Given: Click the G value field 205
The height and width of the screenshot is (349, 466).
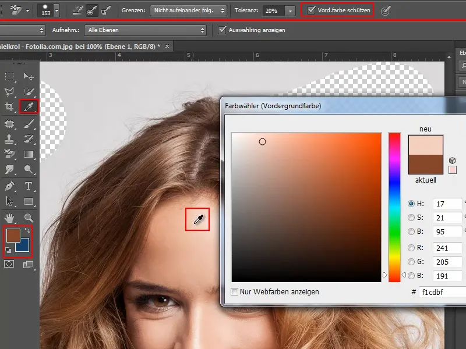Looking at the screenshot, I should pos(447,262).
